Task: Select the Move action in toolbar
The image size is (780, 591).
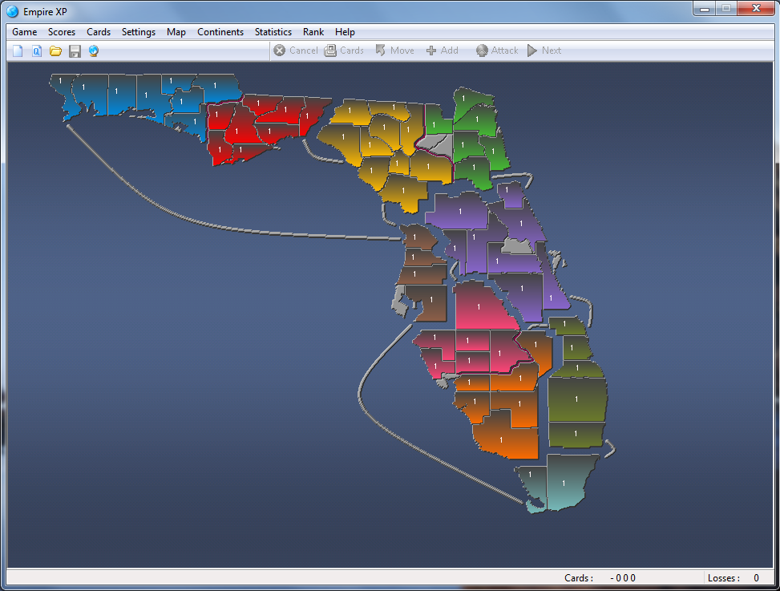Action: click(394, 51)
